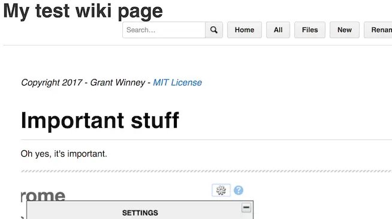Click the magnifying glass search button

[214, 30]
